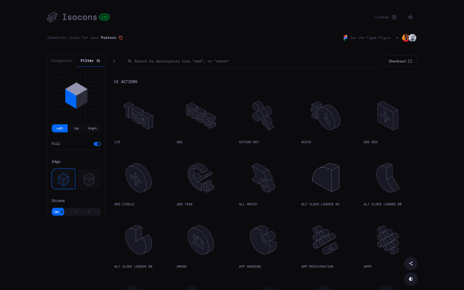464x290 pixels.
Task: Click the user avatars in header
Action: [409, 38]
